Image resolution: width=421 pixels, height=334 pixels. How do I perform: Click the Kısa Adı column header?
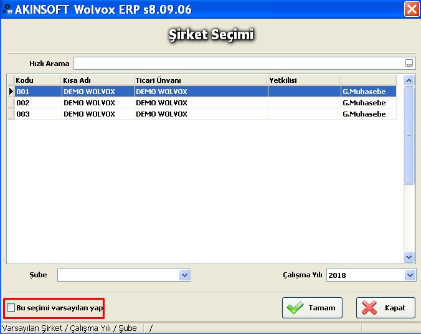97,80
